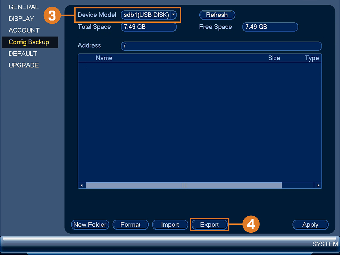Click the Size column header
This screenshot has height=255, width=340.
(274, 58)
